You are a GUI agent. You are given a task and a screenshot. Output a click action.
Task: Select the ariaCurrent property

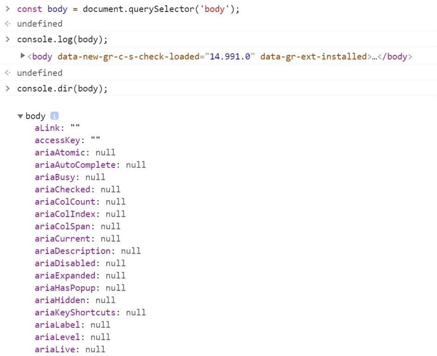77,238
